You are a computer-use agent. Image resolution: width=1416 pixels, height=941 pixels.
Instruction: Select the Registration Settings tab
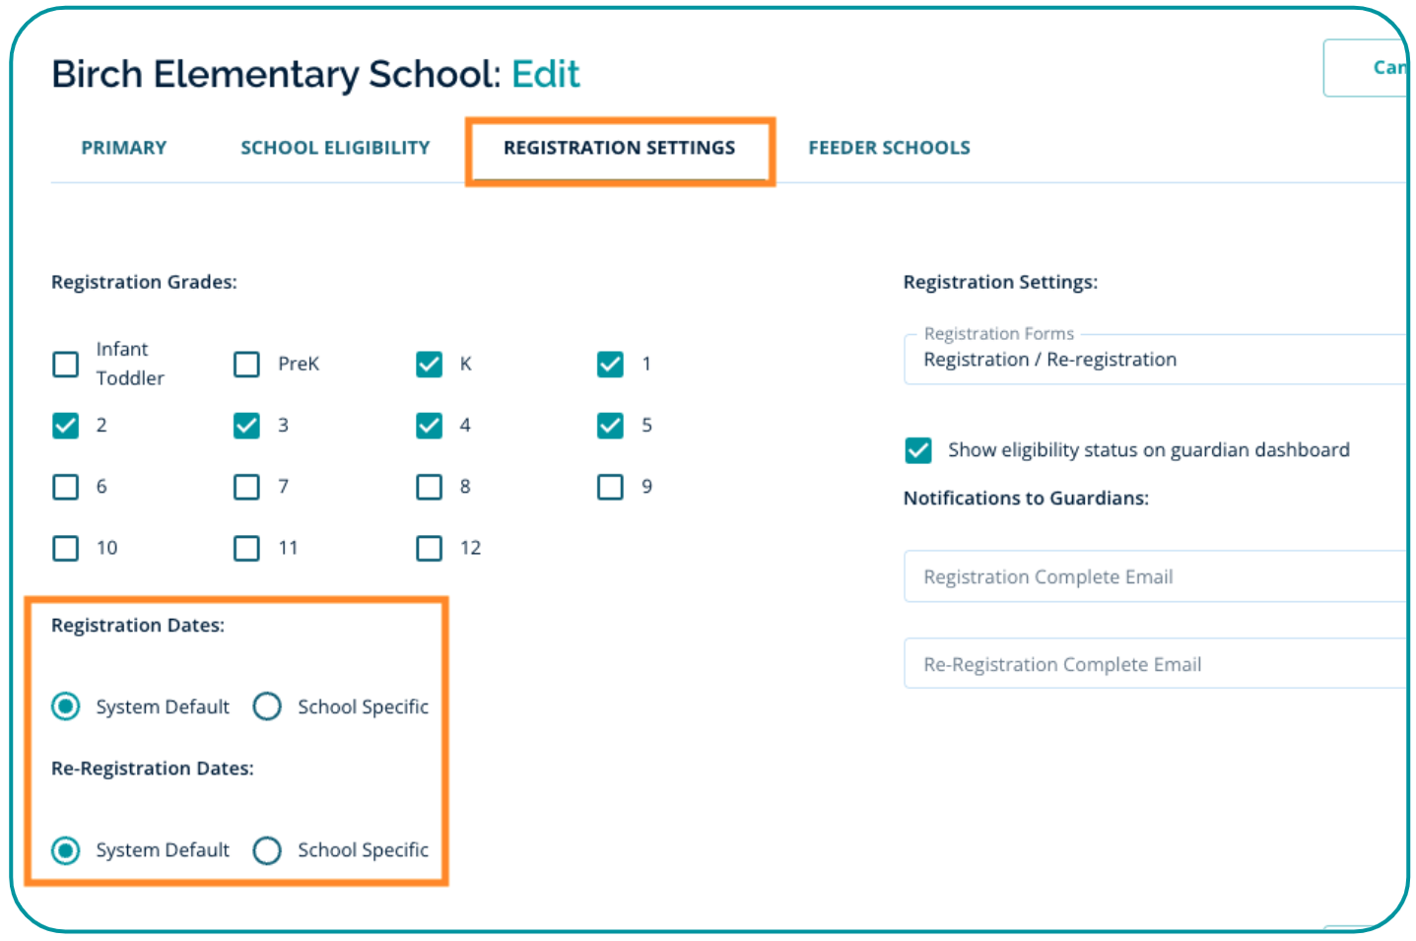pos(619,148)
